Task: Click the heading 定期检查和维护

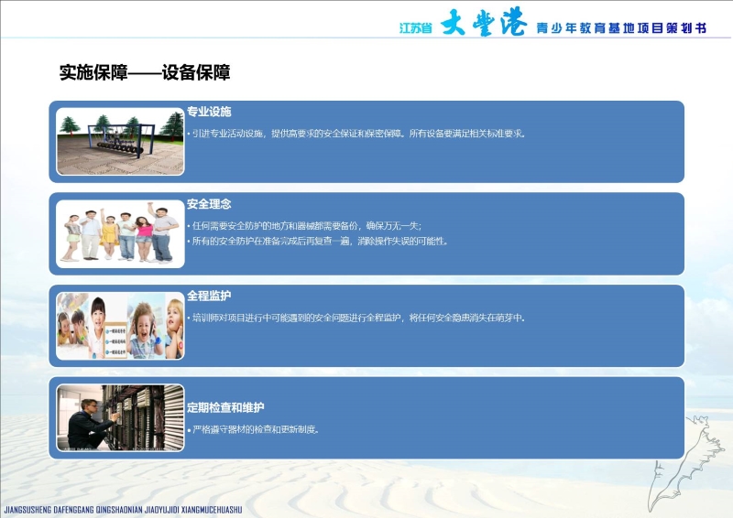Action: pyautogui.click(x=225, y=407)
